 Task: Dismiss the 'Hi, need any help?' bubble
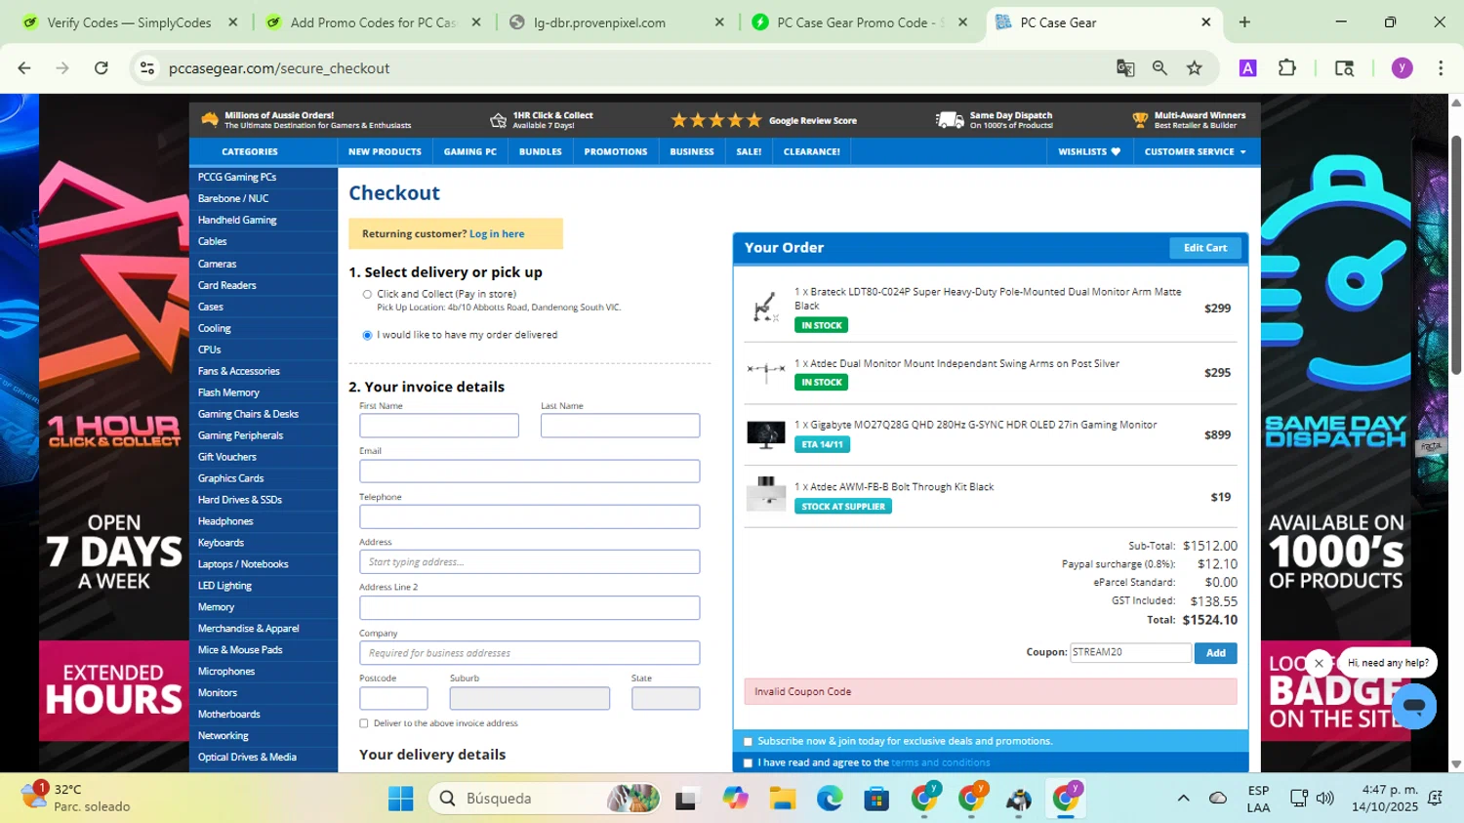tap(1319, 663)
